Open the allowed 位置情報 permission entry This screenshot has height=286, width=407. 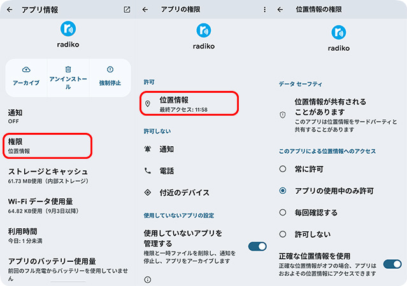pos(189,104)
